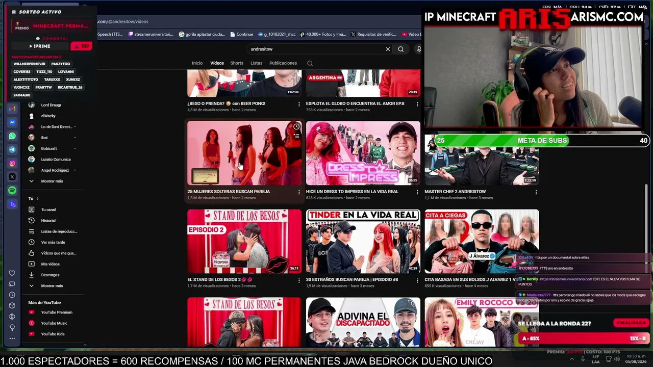Play the TINDER EN LA VIDA REAL thumbnail
This screenshot has height=367, width=653.
(363, 241)
